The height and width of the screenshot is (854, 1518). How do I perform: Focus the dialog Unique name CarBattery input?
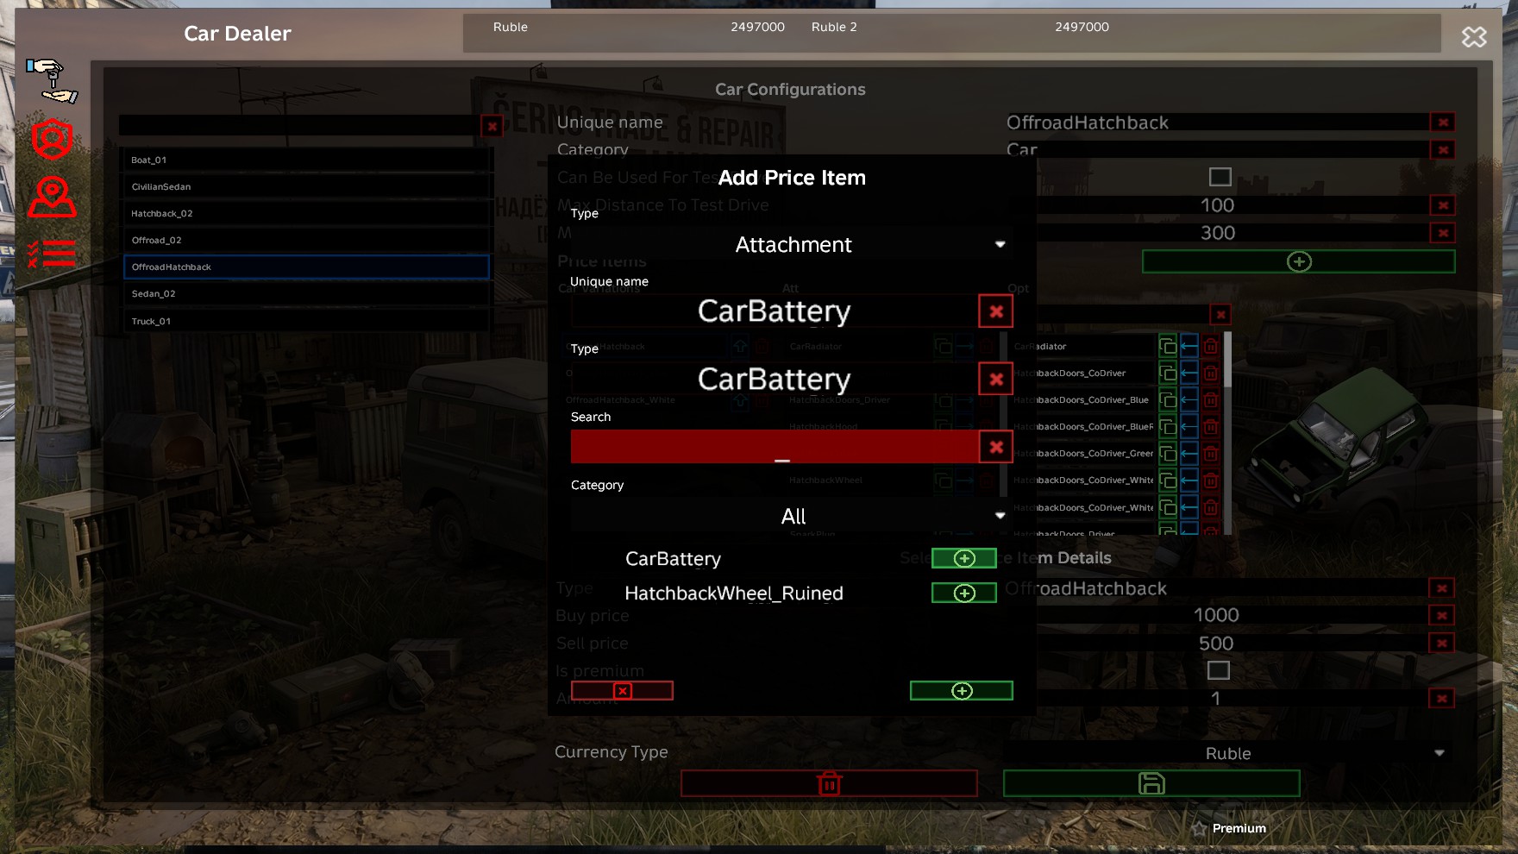[775, 311]
